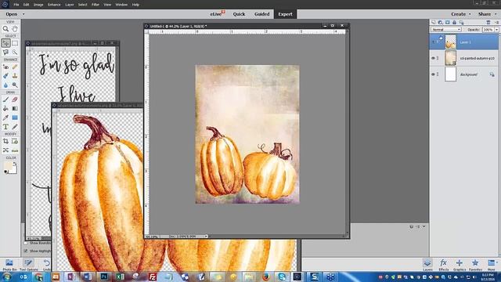Select the Blur tool
Viewport: 501px width, 282px height.
(x=5, y=85)
